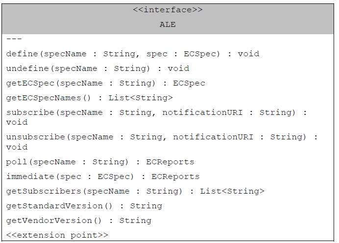339x243 pixels.
Task: Select the unsubscribe method signature
Action: [162, 142]
